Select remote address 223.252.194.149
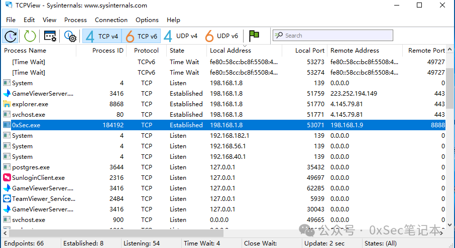Screen dimensions: 455x248 [354, 94]
